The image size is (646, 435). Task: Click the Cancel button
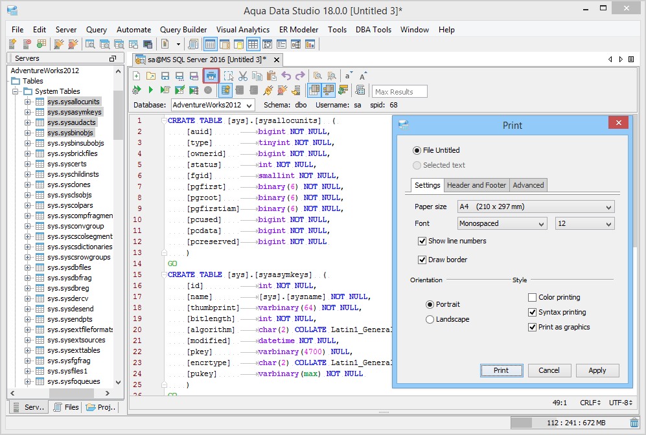549,370
